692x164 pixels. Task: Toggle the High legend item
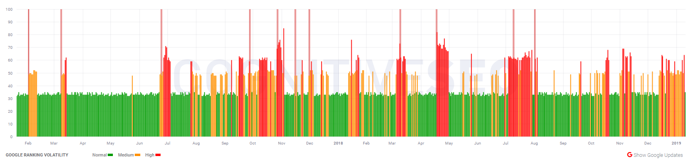pyautogui.click(x=153, y=155)
